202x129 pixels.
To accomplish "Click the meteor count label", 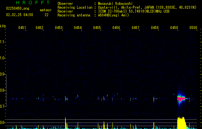I will tap(46, 10).
